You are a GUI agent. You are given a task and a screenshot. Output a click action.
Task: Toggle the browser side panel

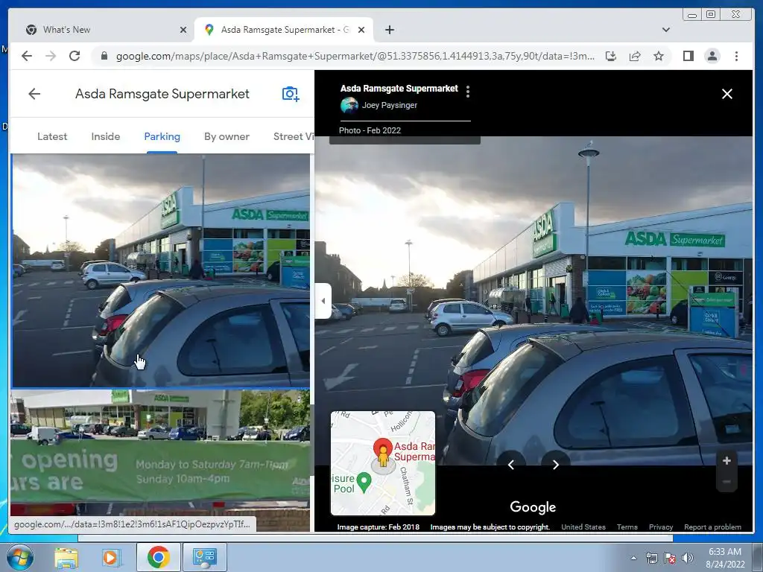[x=688, y=56]
